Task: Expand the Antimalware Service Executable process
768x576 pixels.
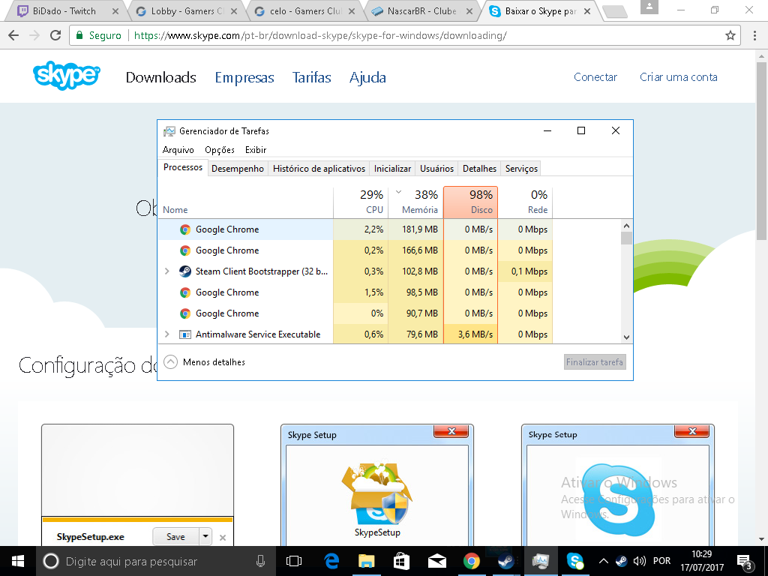Action: pyautogui.click(x=167, y=334)
